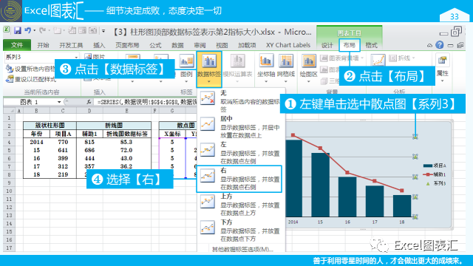
Task: Click the 图例 (Legend) ribbon icon
Action: (186, 61)
